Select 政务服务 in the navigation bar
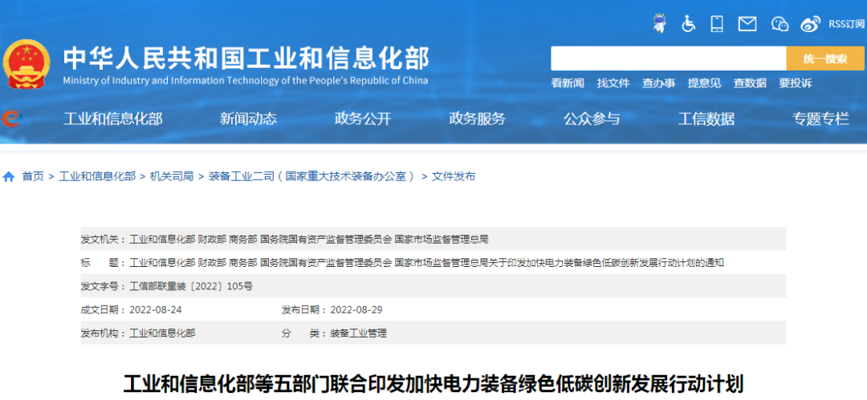867x400 pixels. pyautogui.click(x=477, y=119)
